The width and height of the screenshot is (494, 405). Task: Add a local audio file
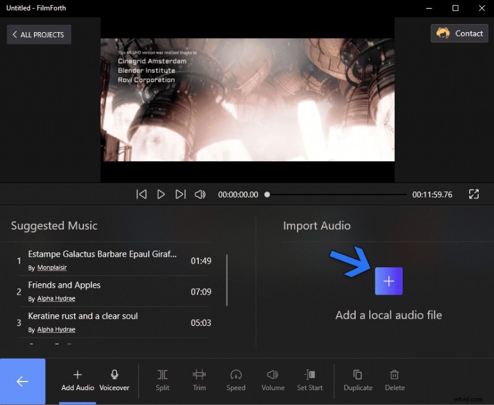(388, 280)
